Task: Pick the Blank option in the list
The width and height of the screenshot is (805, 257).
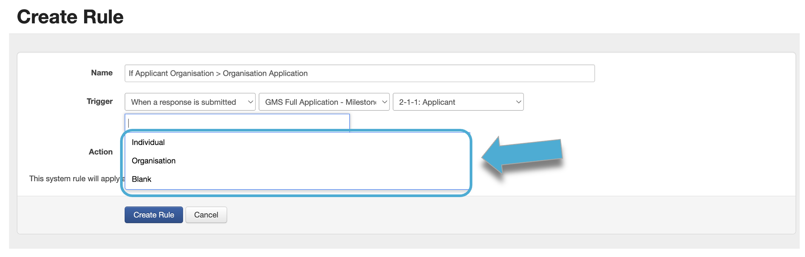Action: point(141,179)
